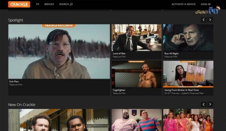This screenshot has width=226, height=131.
Task: Click the Cagefighter title
Action: point(119,90)
